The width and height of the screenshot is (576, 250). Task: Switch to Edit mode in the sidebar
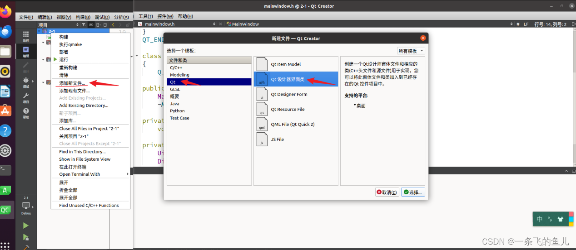[x=26, y=52]
